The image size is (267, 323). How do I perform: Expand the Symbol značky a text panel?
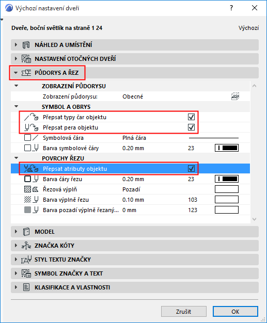[x=16, y=273]
